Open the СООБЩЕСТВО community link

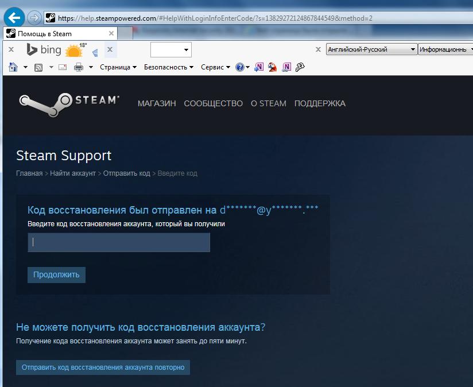[214, 103]
